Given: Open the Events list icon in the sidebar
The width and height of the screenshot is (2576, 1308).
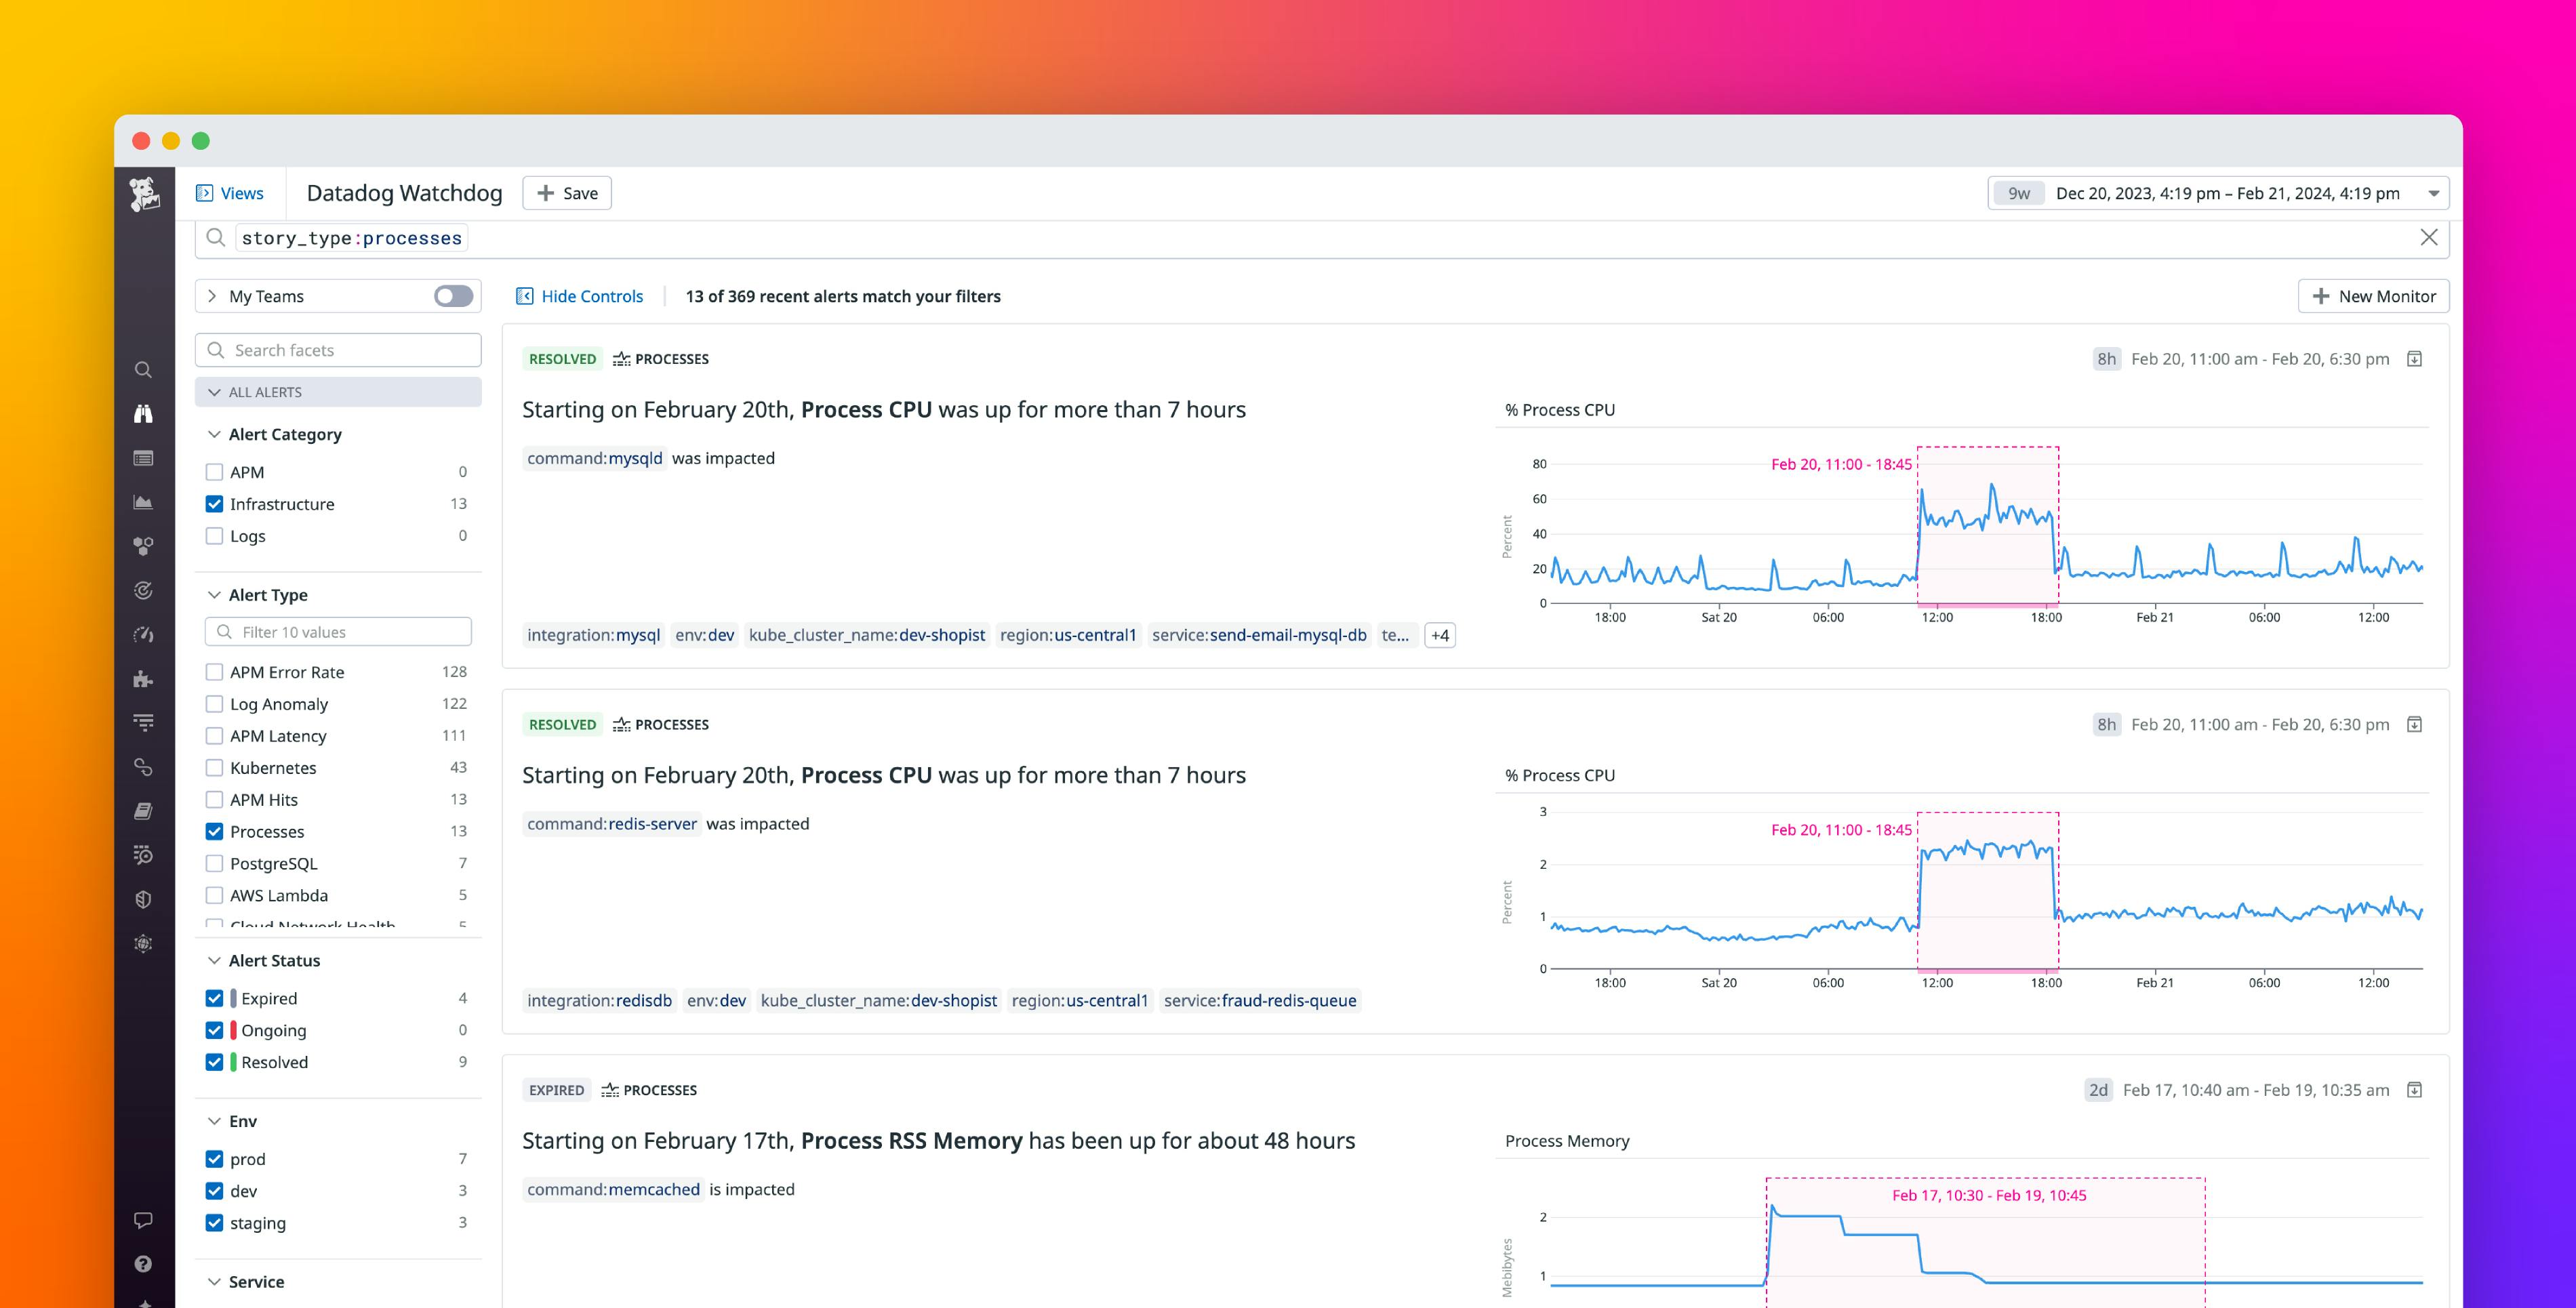Looking at the screenshot, I should pyautogui.click(x=143, y=458).
